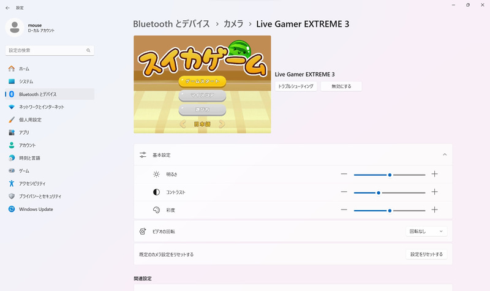Open the 回転なし rotation dropdown

click(426, 232)
